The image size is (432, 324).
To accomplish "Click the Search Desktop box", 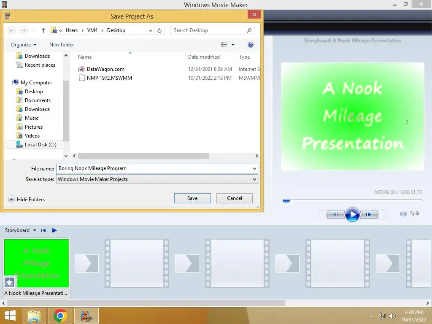I will click(x=213, y=30).
